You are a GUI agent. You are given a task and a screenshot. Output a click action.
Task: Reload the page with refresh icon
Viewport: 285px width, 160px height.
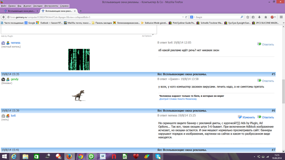[186, 17]
